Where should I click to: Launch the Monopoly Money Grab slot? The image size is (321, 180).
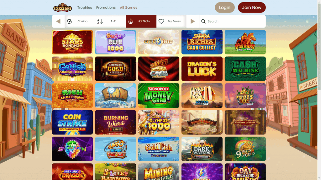(x=159, y=96)
